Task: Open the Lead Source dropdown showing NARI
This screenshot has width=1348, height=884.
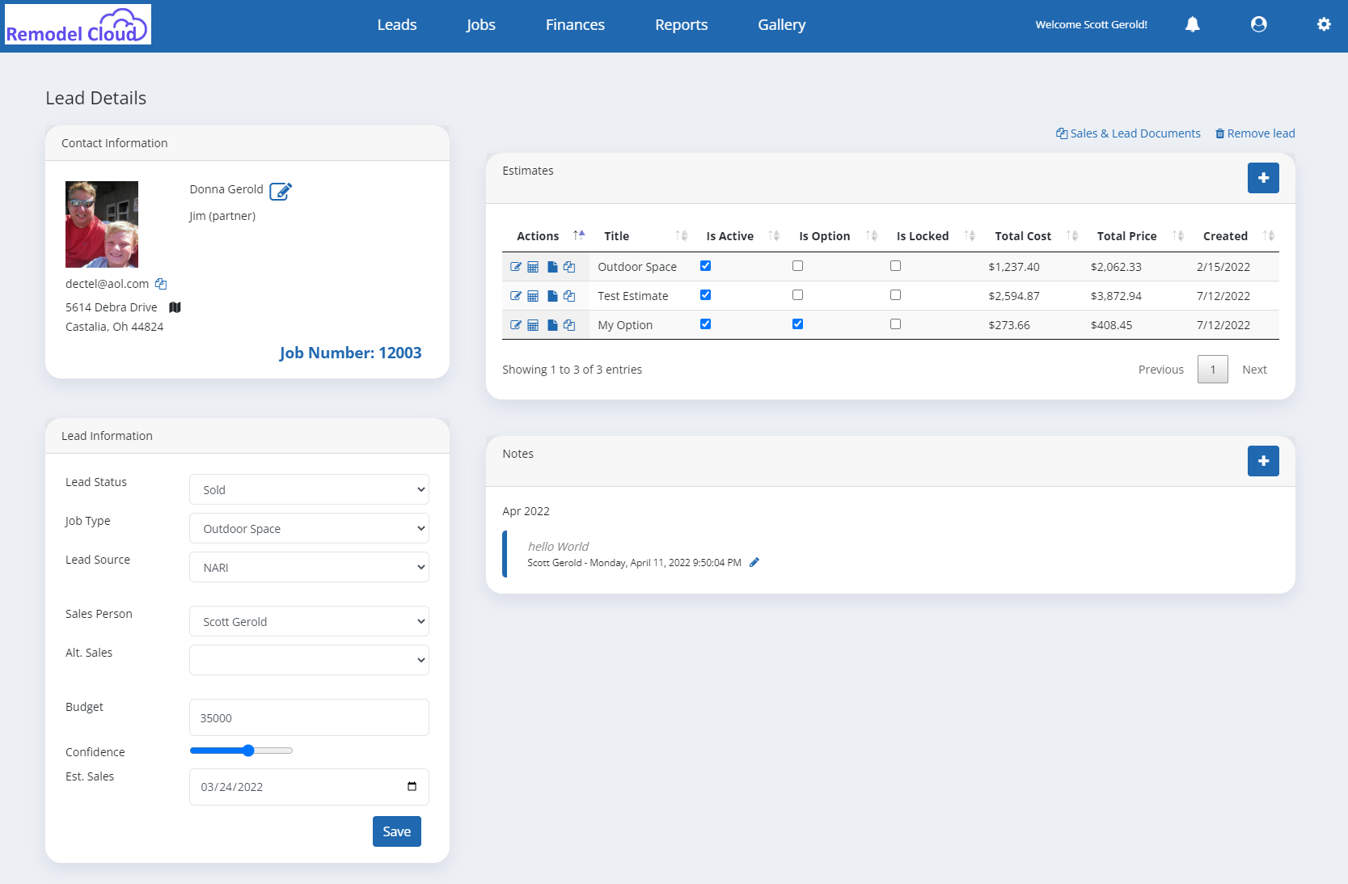Action: tap(308, 567)
